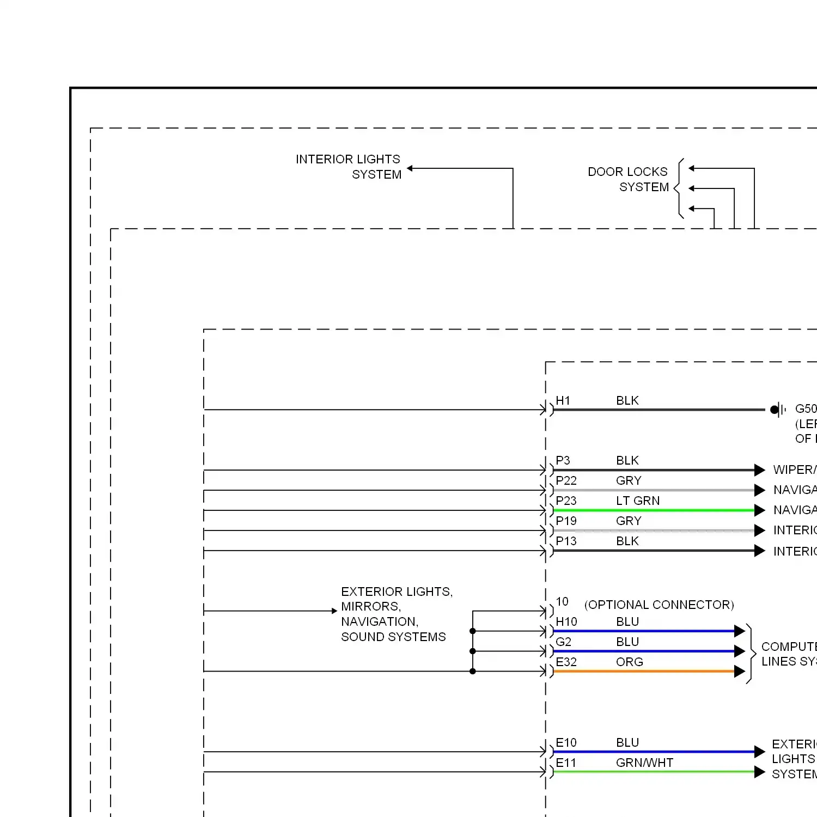Select the P3 connector pin label
The height and width of the screenshot is (817, 817).
point(563,461)
